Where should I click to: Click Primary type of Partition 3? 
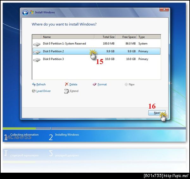(143, 59)
